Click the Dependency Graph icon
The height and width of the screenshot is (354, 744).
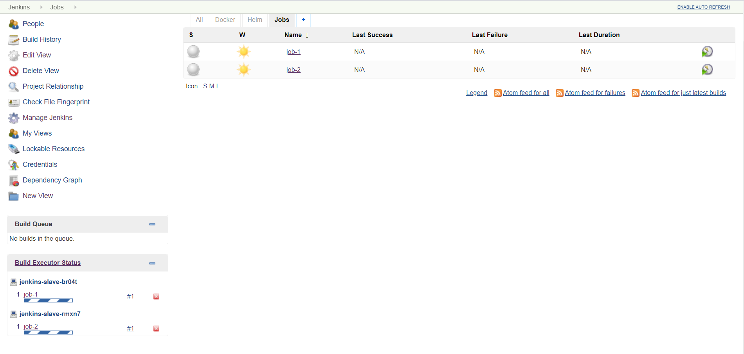pos(14,181)
